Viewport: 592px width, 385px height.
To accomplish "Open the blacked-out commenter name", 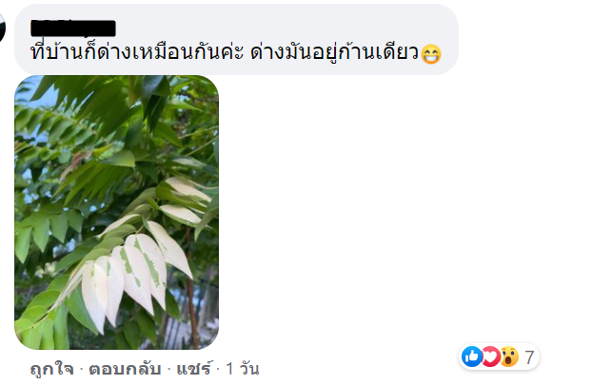I will click(x=73, y=28).
